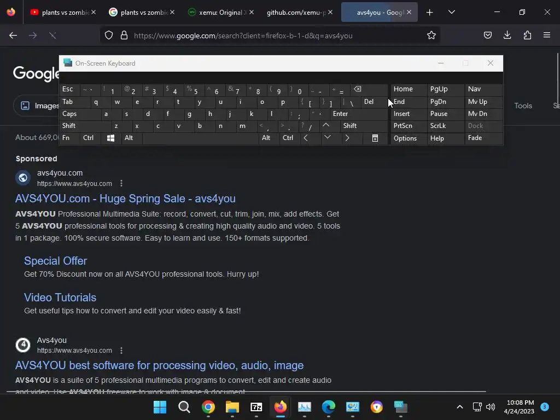Viewport: 560px width, 420px height.
Task: Click the Nav key on On-Screen Keyboard
Action: (x=483, y=89)
